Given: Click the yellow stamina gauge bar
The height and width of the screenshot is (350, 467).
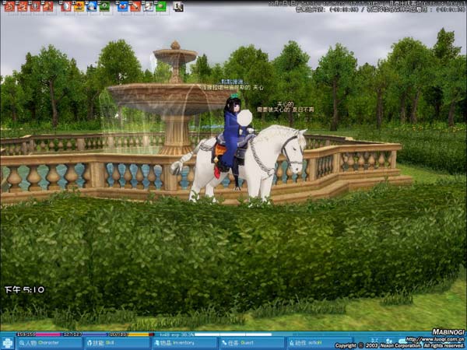Looking at the screenshot, I should click(131, 334).
